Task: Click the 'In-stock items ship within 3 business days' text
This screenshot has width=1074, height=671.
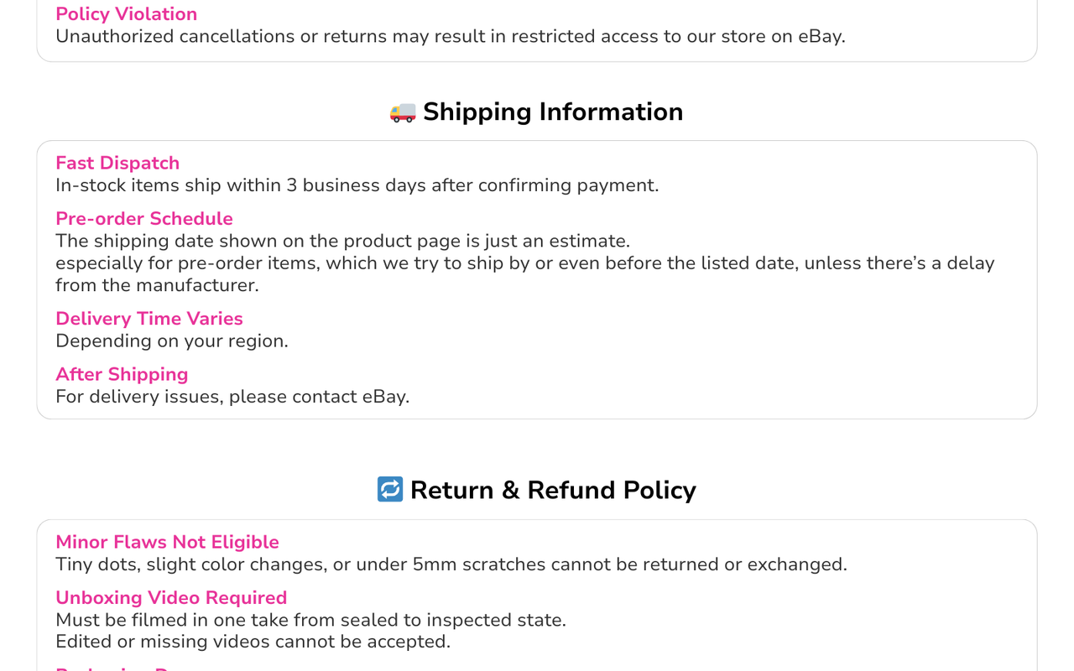Action: (357, 185)
